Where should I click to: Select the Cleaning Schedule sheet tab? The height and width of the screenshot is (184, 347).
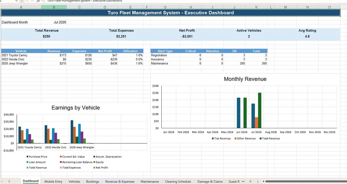click(x=178, y=181)
